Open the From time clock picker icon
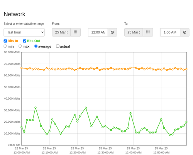 [112, 32]
